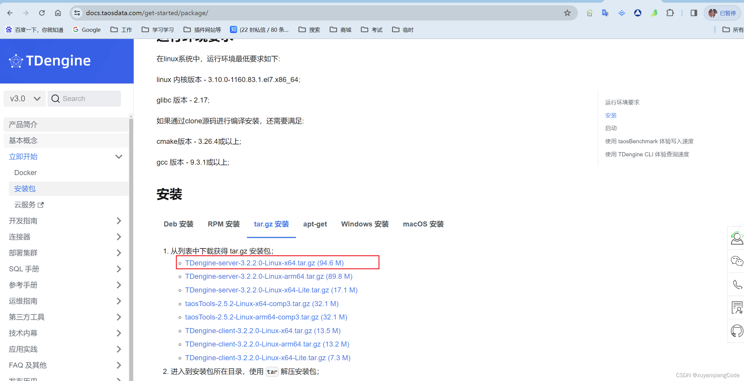744x381 pixels.
Task: Open the 搜索 bookmark folder
Action: click(x=309, y=30)
